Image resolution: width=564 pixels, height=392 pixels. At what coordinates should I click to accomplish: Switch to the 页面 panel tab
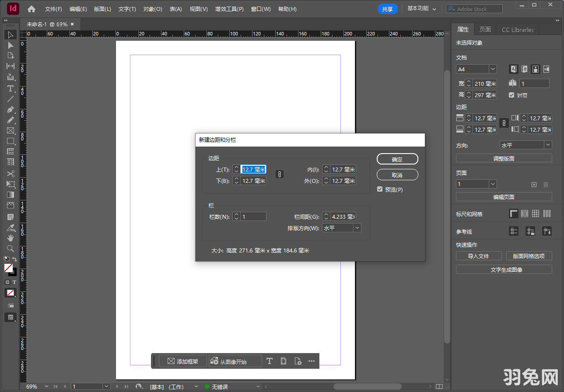[485, 29]
